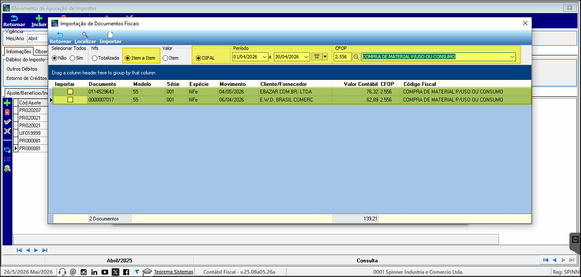Click the headset support icon in status bar
The height and width of the screenshot is (277, 581).
(62, 272)
